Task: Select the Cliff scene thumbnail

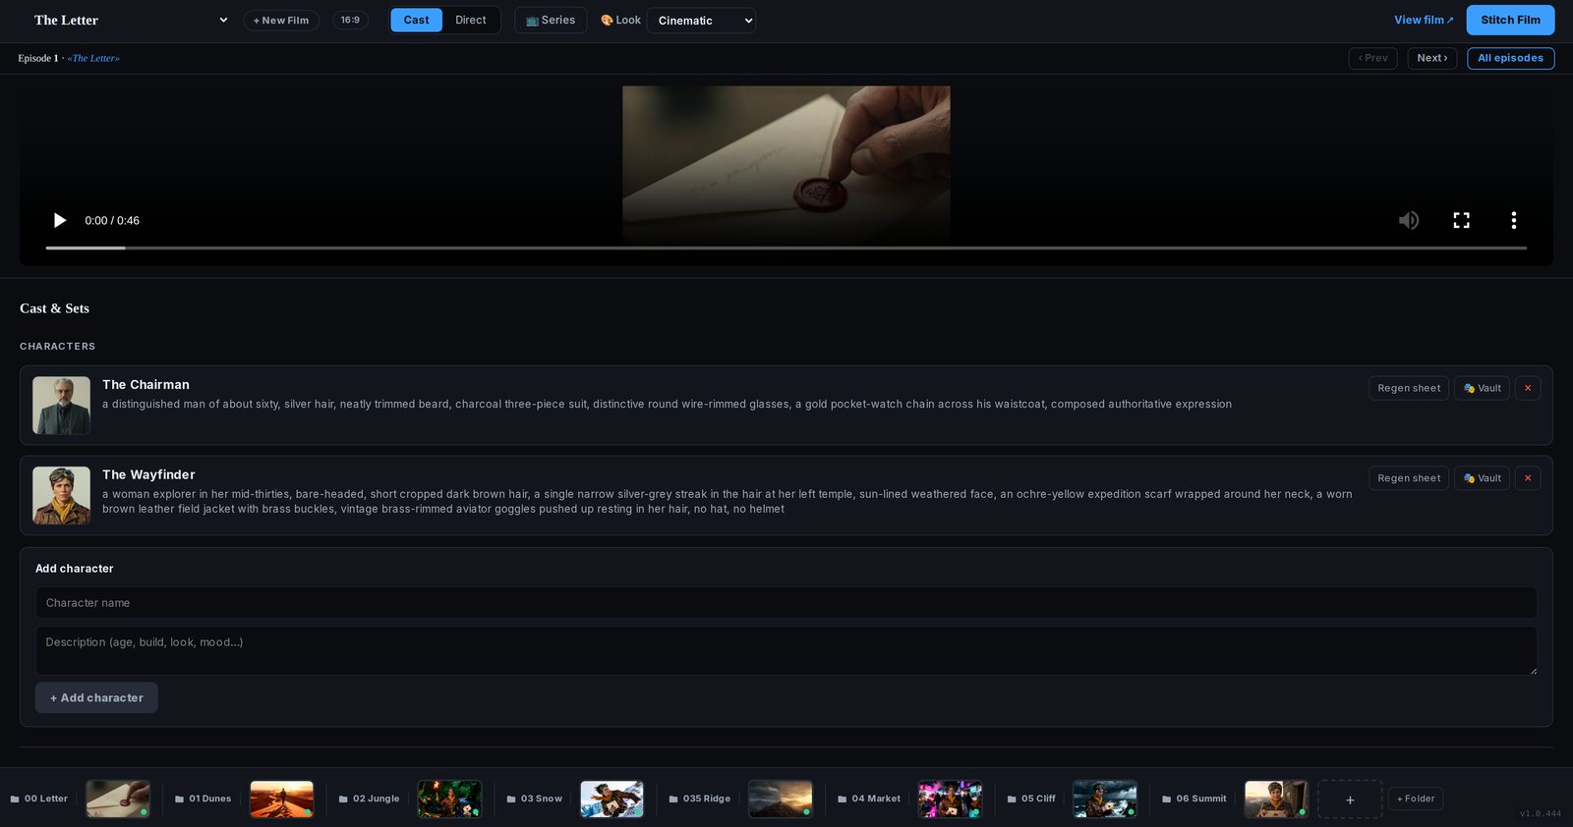Action: click(1105, 799)
